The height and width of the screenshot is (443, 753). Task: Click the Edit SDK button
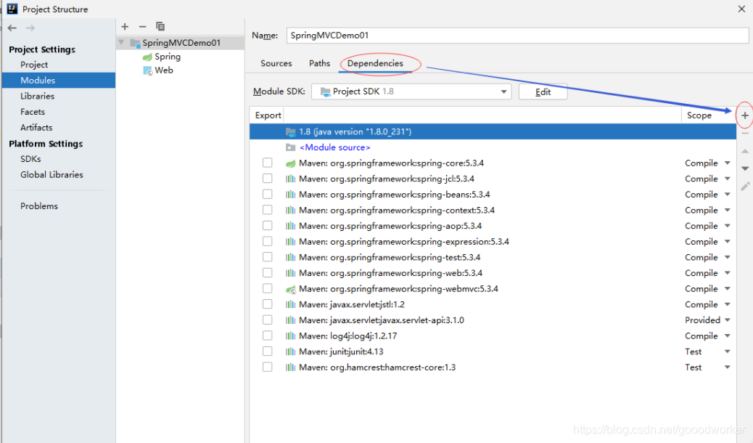(543, 92)
